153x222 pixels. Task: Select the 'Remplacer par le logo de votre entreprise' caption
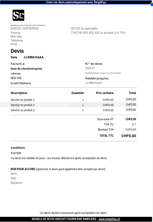tap(28, 25)
